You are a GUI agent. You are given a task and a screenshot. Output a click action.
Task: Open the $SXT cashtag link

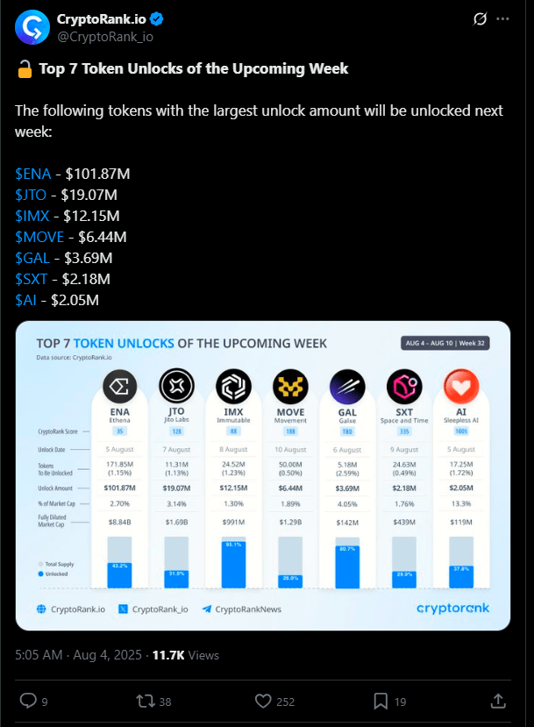pos(31,279)
